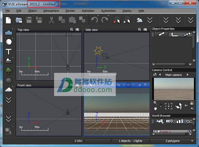
Task: Click the Save disk icon
Action: (29, 20)
